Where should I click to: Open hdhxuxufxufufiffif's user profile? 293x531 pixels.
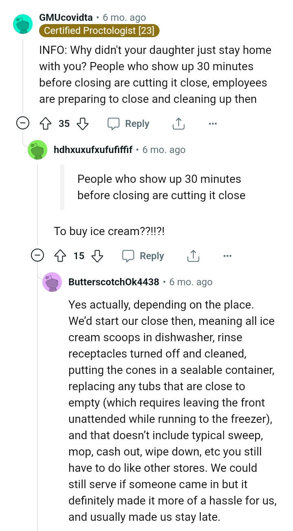click(x=93, y=150)
